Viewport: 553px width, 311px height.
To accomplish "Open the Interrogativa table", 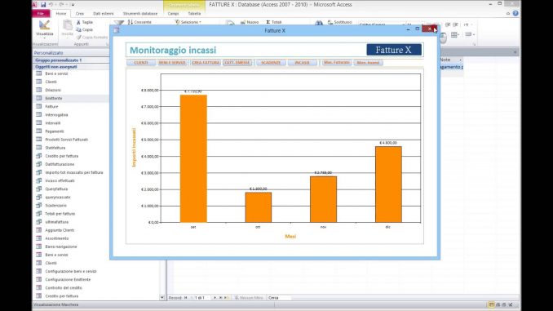I will pyautogui.click(x=56, y=115).
